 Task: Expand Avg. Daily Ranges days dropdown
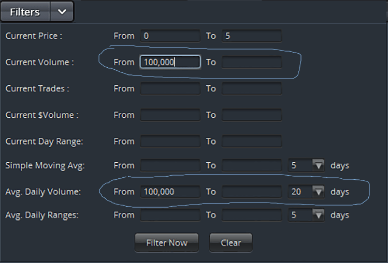point(319,215)
